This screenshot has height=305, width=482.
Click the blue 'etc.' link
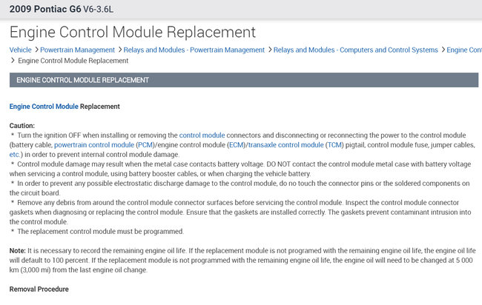(16, 154)
